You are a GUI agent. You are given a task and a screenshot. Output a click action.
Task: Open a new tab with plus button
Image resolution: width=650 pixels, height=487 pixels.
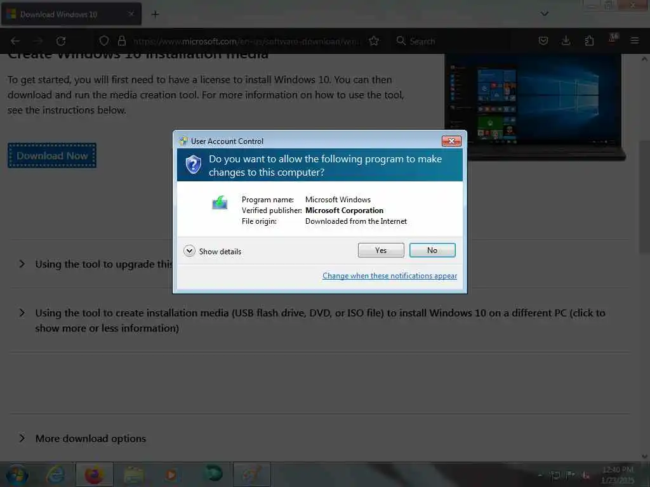(x=155, y=15)
